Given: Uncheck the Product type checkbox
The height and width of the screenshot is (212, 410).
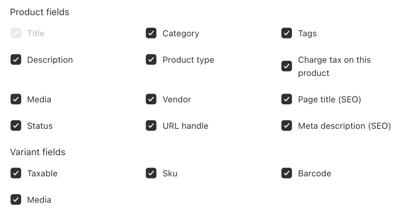Looking at the screenshot, I should tap(151, 60).
